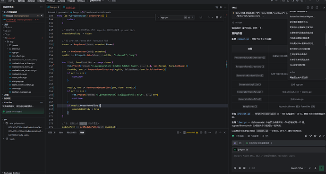
Task: Click the send arrow button in chat
Action: pyautogui.click(x=321, y=168)
